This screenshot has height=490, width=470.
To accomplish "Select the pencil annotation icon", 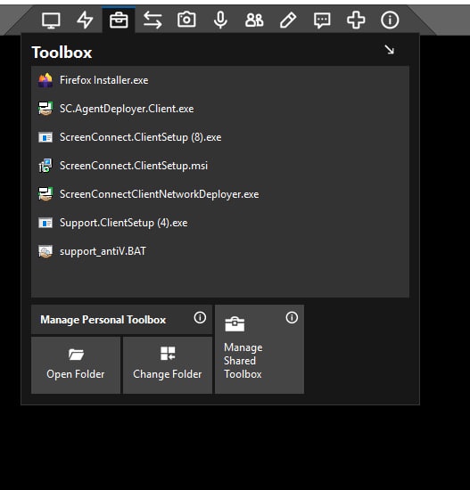I will tap(288, 20).
